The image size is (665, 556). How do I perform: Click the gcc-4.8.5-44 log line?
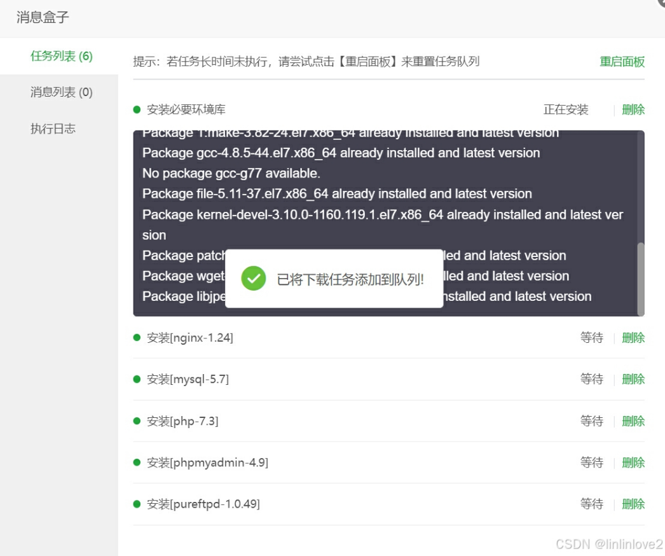pos(341,153)
